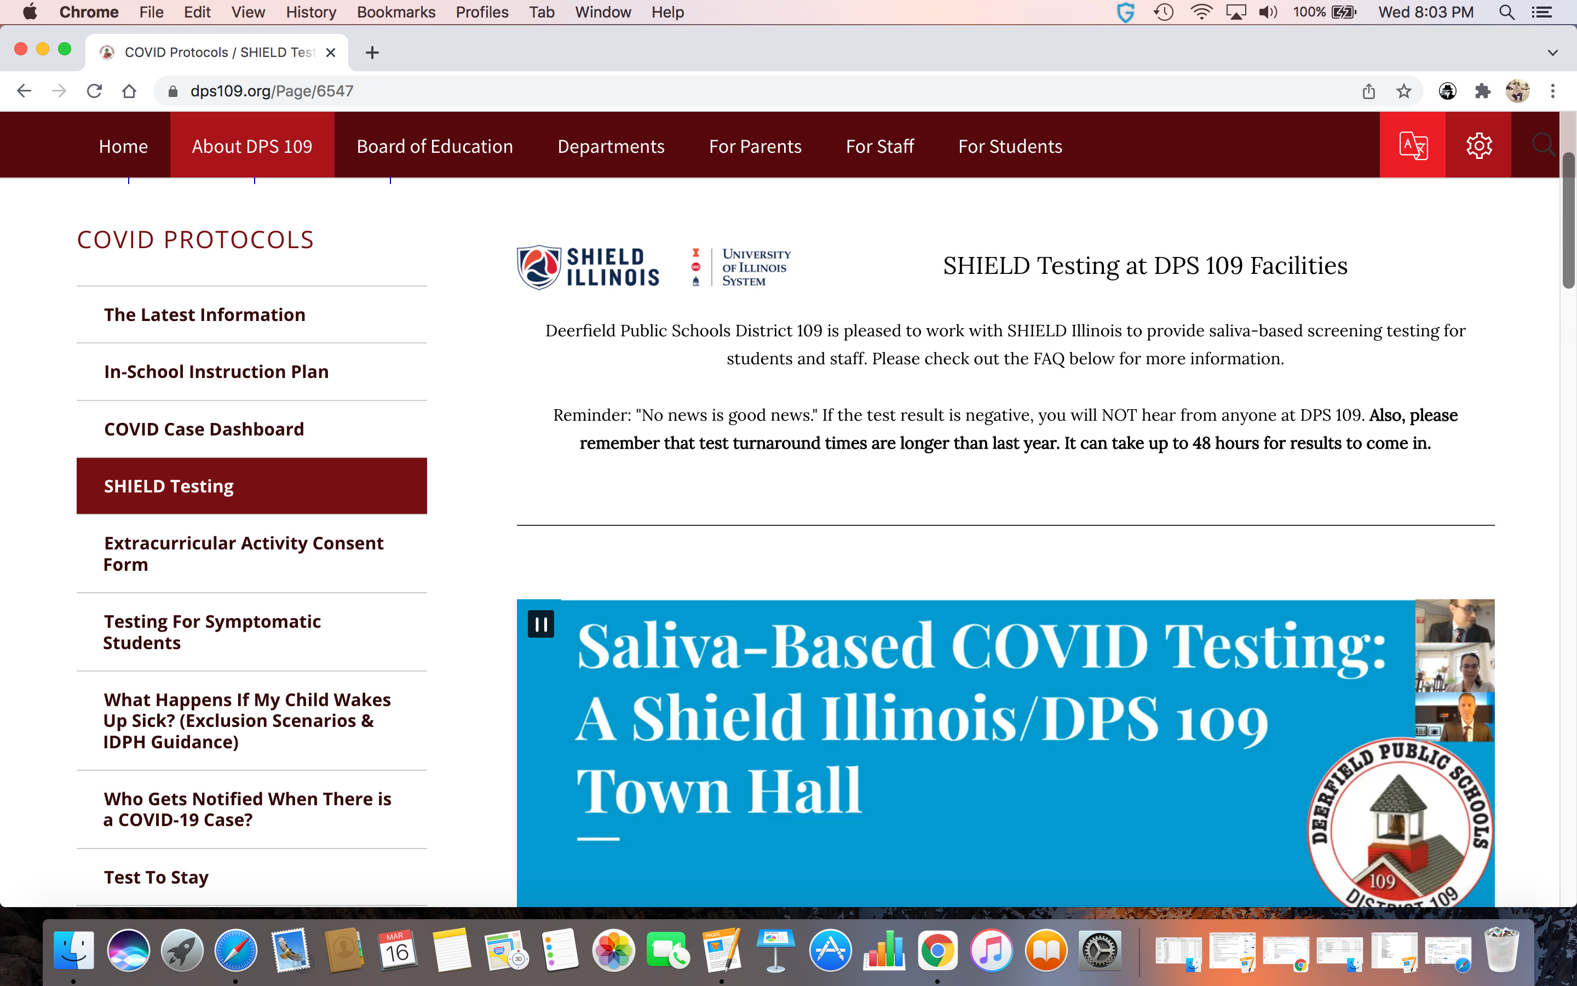Viewport: 1577px width, 986px height.
Task: Open the Bookmarks menu
Action: 396,13
